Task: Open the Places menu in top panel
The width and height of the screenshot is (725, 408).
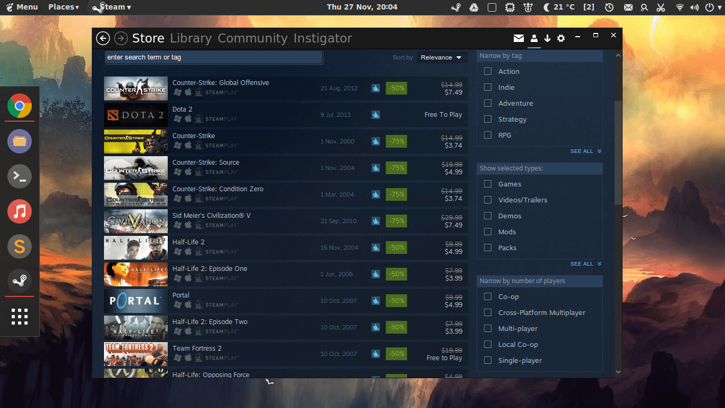Action: [64, 7]
